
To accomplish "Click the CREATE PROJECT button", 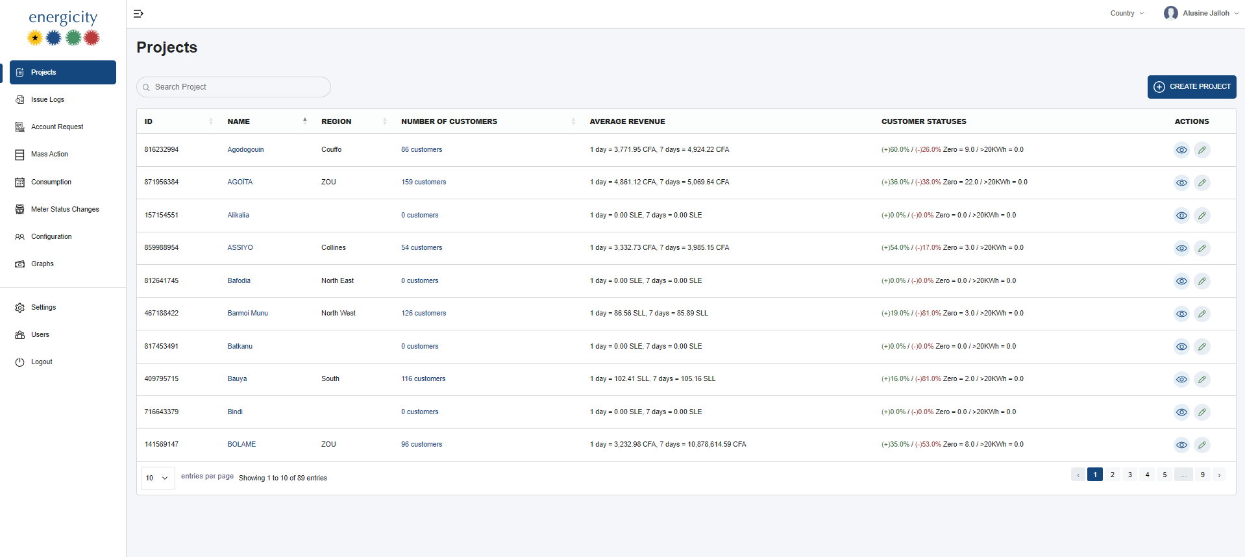I will [1192, 87].
